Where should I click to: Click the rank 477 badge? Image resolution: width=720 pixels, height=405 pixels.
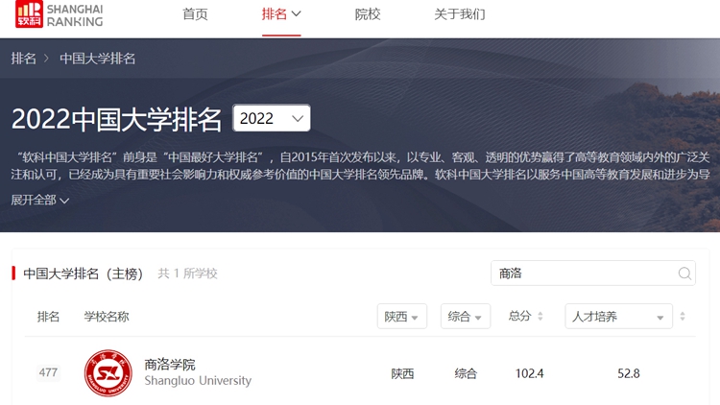(48, 373)
